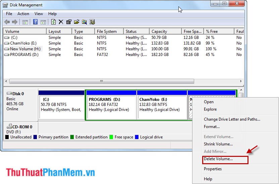Toggle the Show/Hide Action Pane toolbar icon
The height and width of the screenshot is (184, 279).
(x=43, y=22)
